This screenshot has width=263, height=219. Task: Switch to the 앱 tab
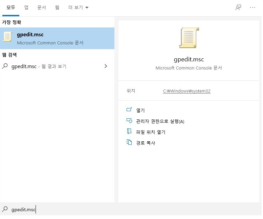pyautogui.click(x=26, y=7)
